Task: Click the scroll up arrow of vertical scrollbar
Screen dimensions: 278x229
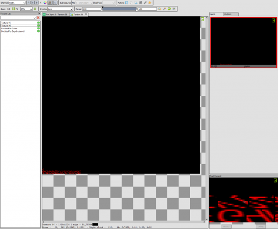Action: click(x=207, y=18)
